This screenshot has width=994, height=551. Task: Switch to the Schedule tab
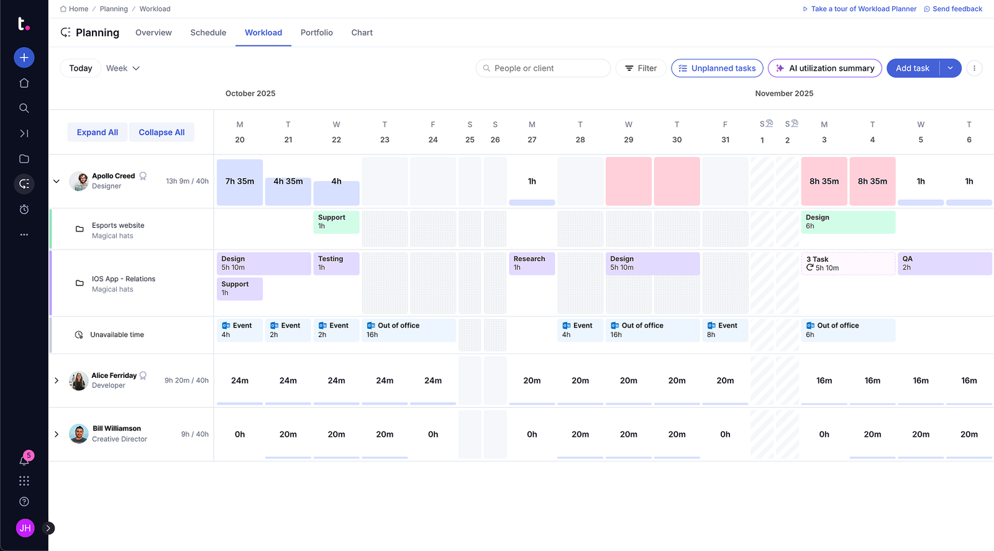pyautogui.click(x=208, y=33)
